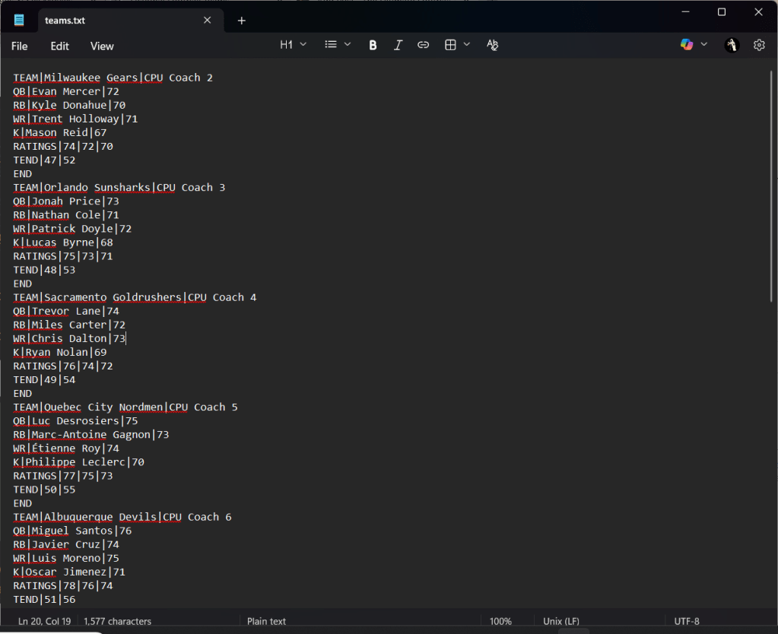Screen dimensions: 778x634
Task: Open Notepad settings gear
Action: 759,46
